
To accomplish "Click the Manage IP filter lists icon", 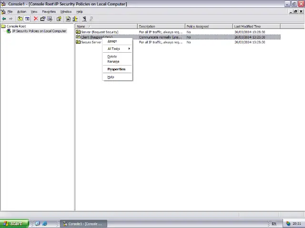I will 75,19.
